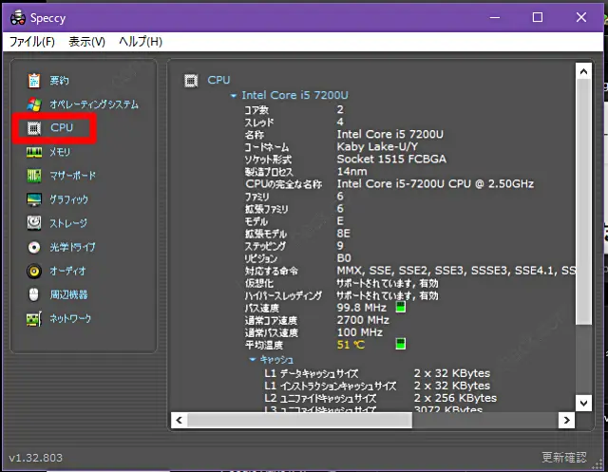Select the ネットワーク label
This screenshot has width=608, height=472.
tap(70, 318)
